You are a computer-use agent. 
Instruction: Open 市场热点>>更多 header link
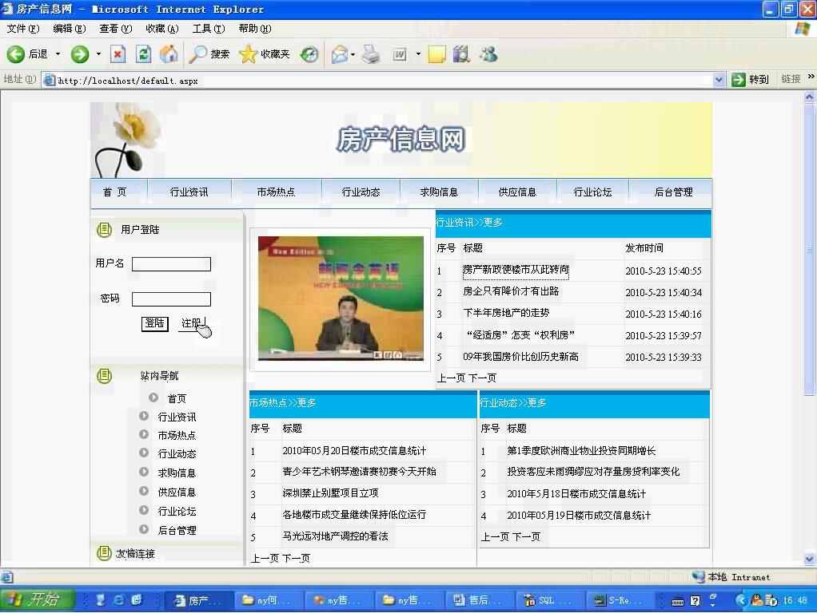(x=283, y=403)
